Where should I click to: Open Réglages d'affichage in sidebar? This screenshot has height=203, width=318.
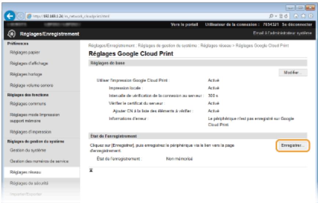pos(29,63)
